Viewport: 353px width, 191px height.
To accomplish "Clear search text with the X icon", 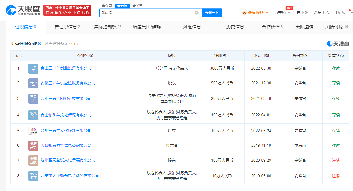I will pos(196,13).
